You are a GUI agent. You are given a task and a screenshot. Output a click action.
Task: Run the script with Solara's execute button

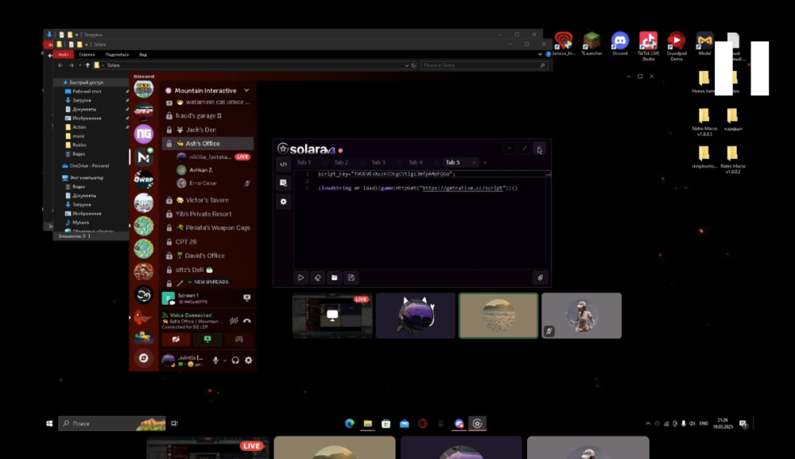pos(301,278)
